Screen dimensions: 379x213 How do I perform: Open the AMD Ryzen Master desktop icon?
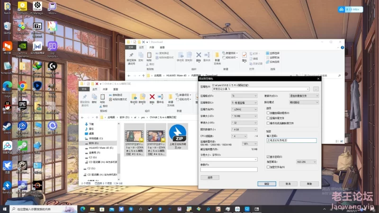pyautogui.click(x=37, y=188)
